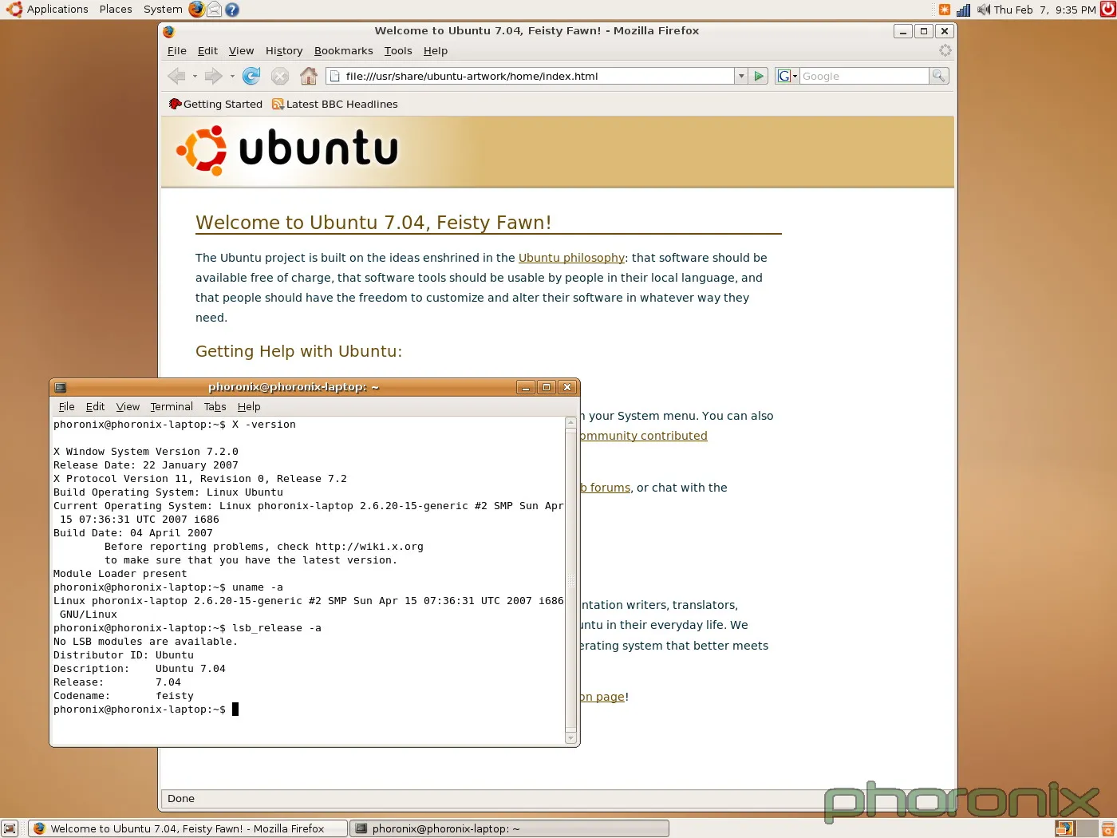Follow the forums link
This screenshot has width=1117, height=838.
coord(605,488)
